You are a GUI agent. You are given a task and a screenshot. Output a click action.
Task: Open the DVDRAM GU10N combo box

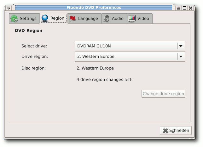tap(130, 46)
